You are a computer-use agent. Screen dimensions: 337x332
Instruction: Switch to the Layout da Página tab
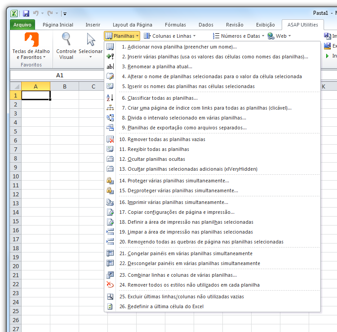133,25
